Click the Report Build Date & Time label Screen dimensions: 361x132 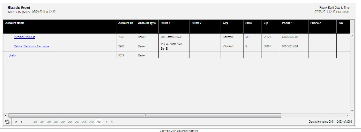click(334, 8)
